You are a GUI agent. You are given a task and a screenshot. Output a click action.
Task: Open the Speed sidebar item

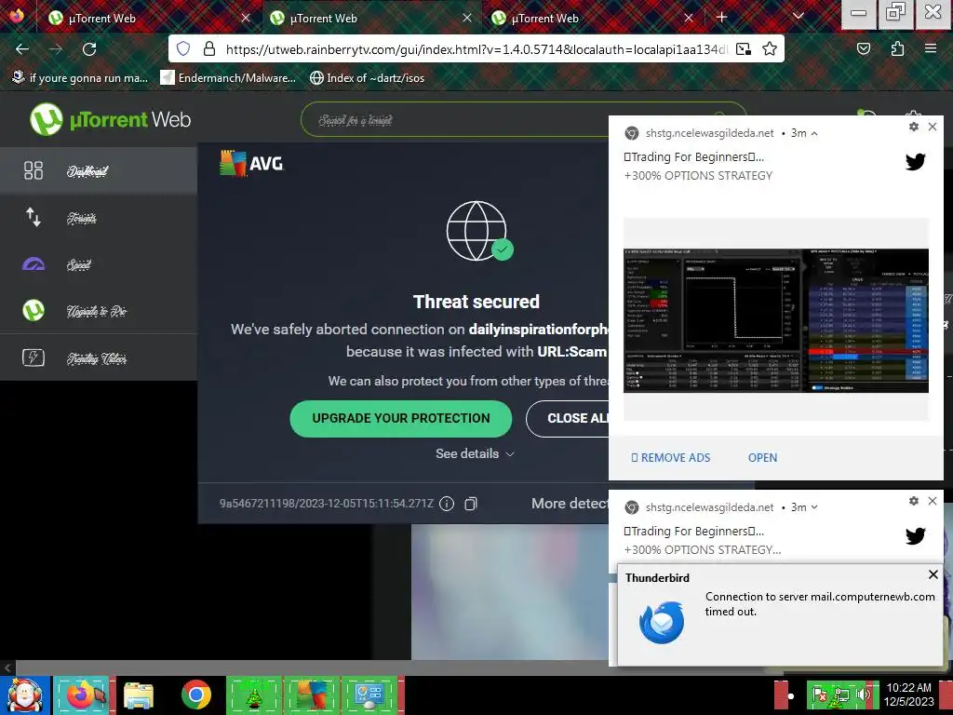(x=99, y=264)
